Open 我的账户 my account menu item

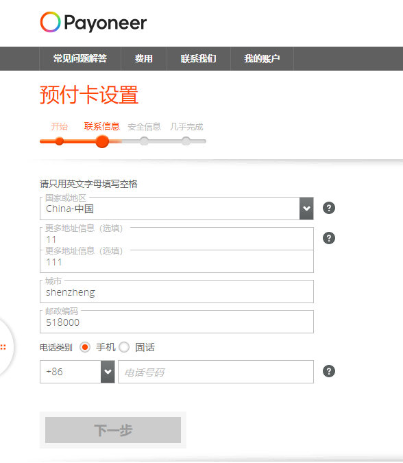coord(262,58)
